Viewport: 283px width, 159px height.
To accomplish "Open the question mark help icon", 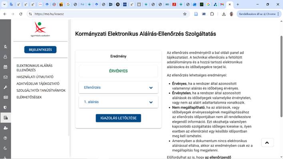I will click(x=6, y=138).
